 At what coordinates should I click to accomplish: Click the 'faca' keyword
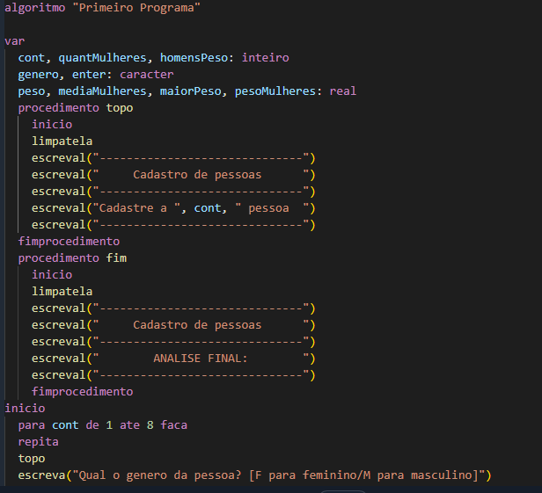pos(173,425)
